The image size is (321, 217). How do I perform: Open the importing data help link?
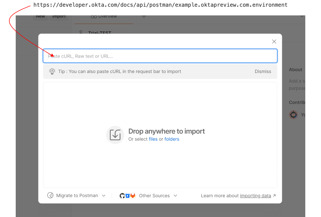(x=255, y=196)
